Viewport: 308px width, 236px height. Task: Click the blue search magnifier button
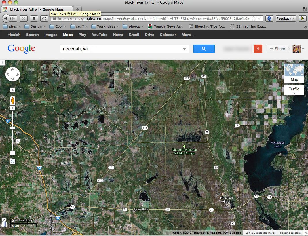pos(204,49)
